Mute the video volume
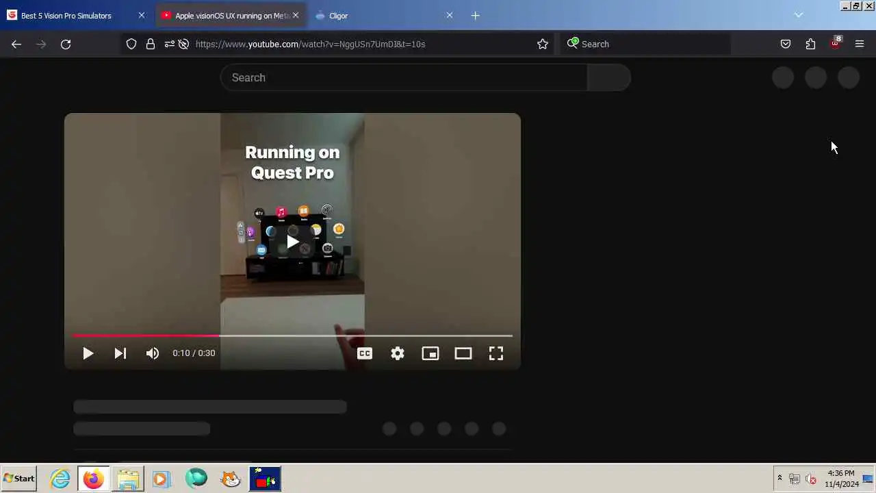Viewport: 876px width, 493px height. [x=153, y=353]
